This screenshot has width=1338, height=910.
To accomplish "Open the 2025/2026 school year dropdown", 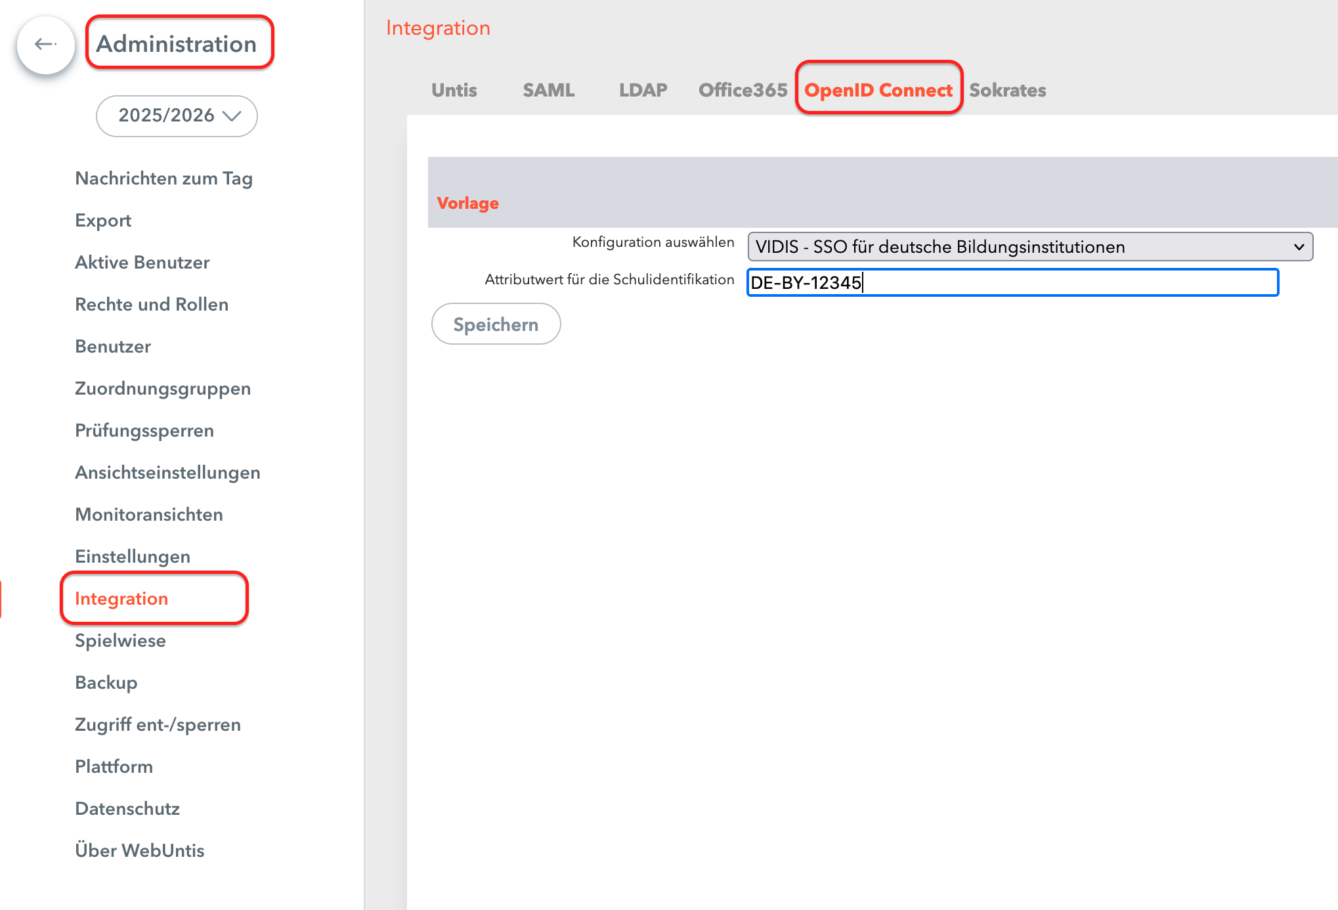I will tap(177, 116).
